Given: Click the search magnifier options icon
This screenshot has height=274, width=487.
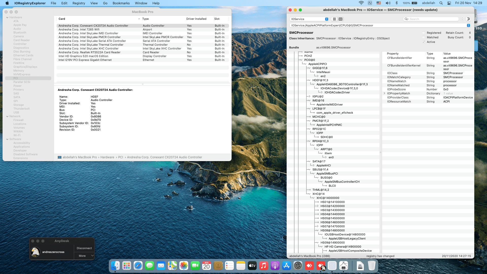Looking at the screenshot, I should coord(406,19).
